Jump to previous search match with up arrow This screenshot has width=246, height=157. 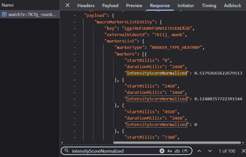click(199, 151)
